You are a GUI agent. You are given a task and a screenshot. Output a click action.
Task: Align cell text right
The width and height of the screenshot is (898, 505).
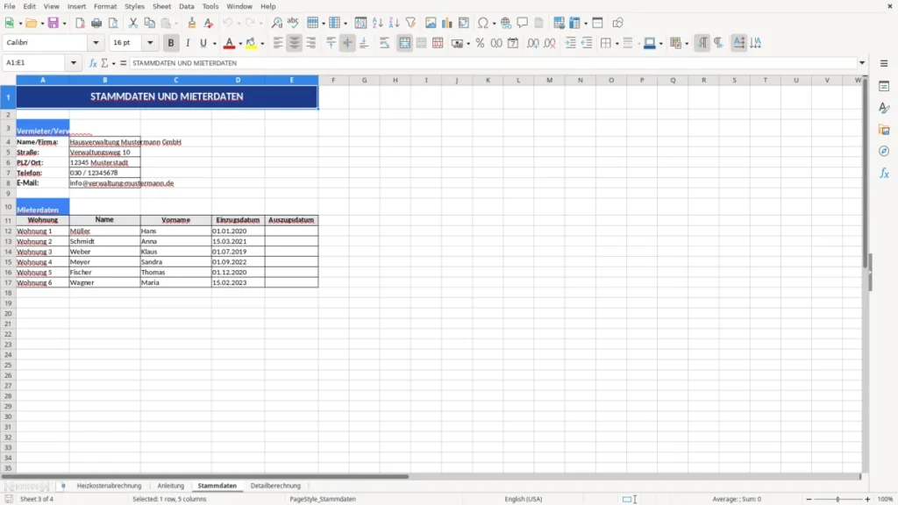coord(311,43)
